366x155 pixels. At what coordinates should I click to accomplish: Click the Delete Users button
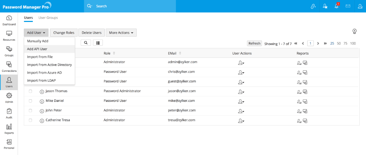(92, 33)
